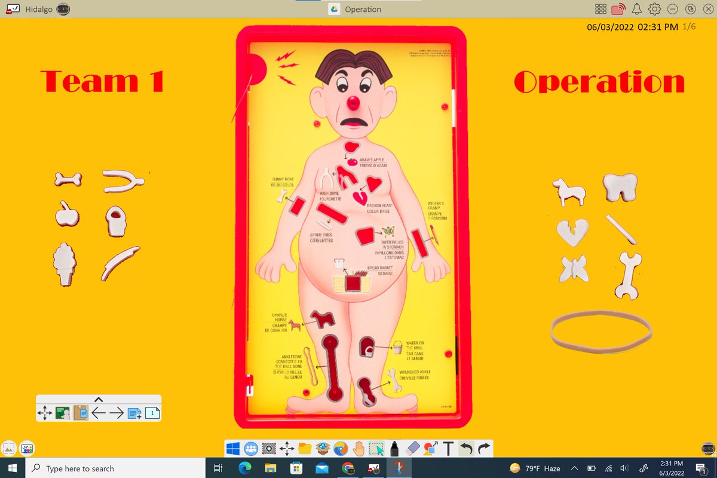Click the clipboard paste page icon
The image size is (717, 478).
81,412
